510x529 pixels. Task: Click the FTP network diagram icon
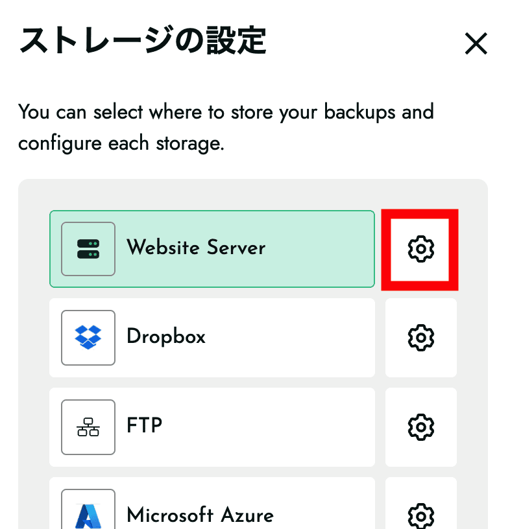88,427
